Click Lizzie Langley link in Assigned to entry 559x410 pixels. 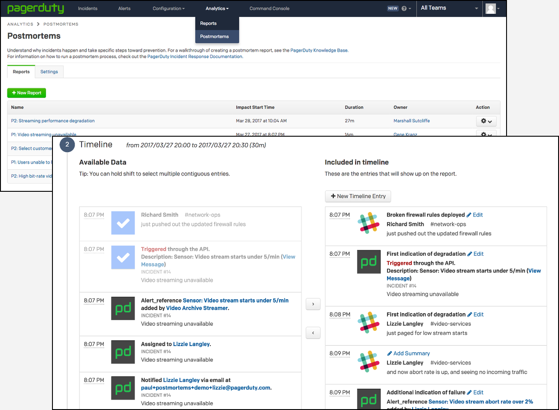(191, 344)
